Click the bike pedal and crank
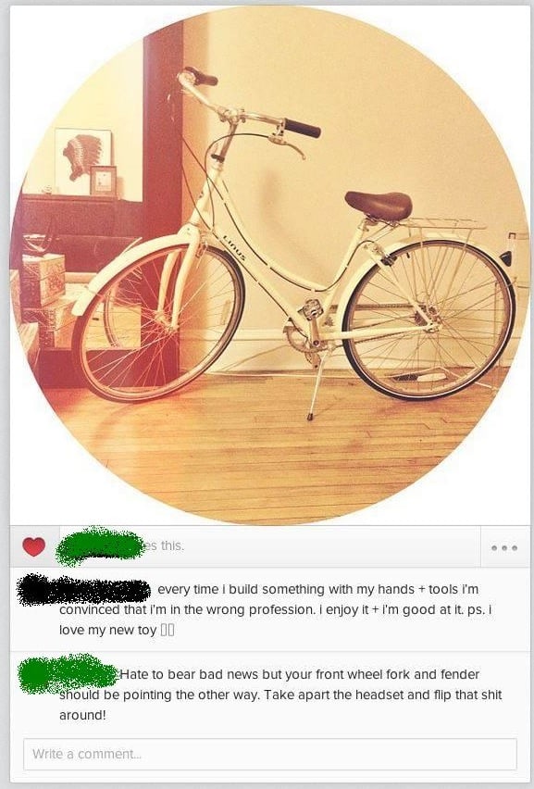This screenshot has height=789, width=534. point(308,326)
